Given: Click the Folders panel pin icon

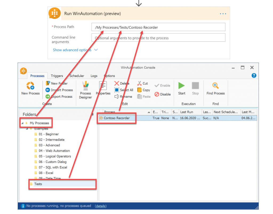Looking at the screenshot, I should point(93,114).
